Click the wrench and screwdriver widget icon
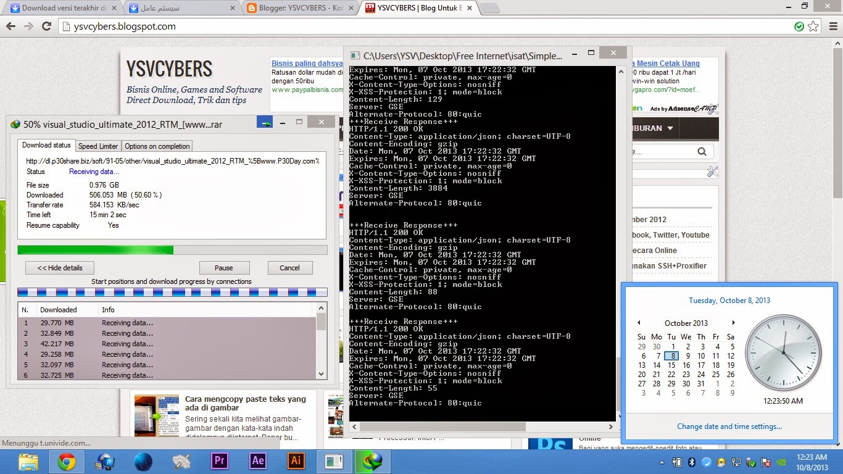 coord(713,172)
